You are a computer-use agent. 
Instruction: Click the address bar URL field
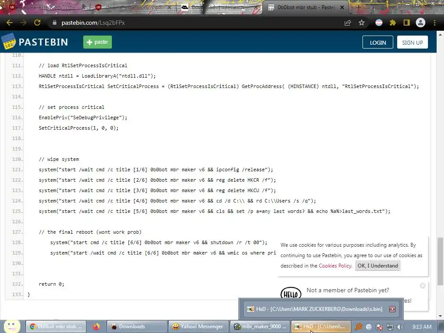click(x=196, y=23)
